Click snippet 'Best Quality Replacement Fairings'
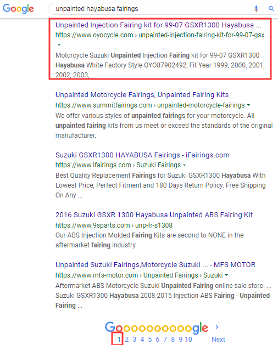278x345 pixels. point(160,185)
